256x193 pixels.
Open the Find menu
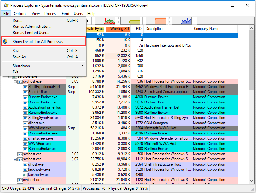point(65,14)
